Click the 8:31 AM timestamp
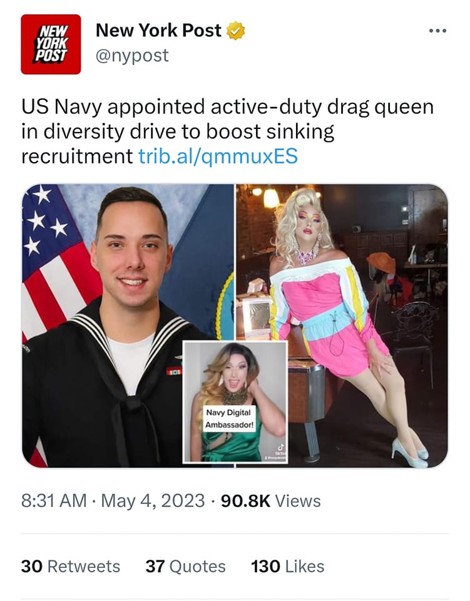 (x=54, y=501)
